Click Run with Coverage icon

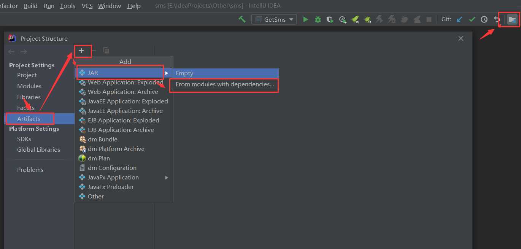tap(330, 19)
